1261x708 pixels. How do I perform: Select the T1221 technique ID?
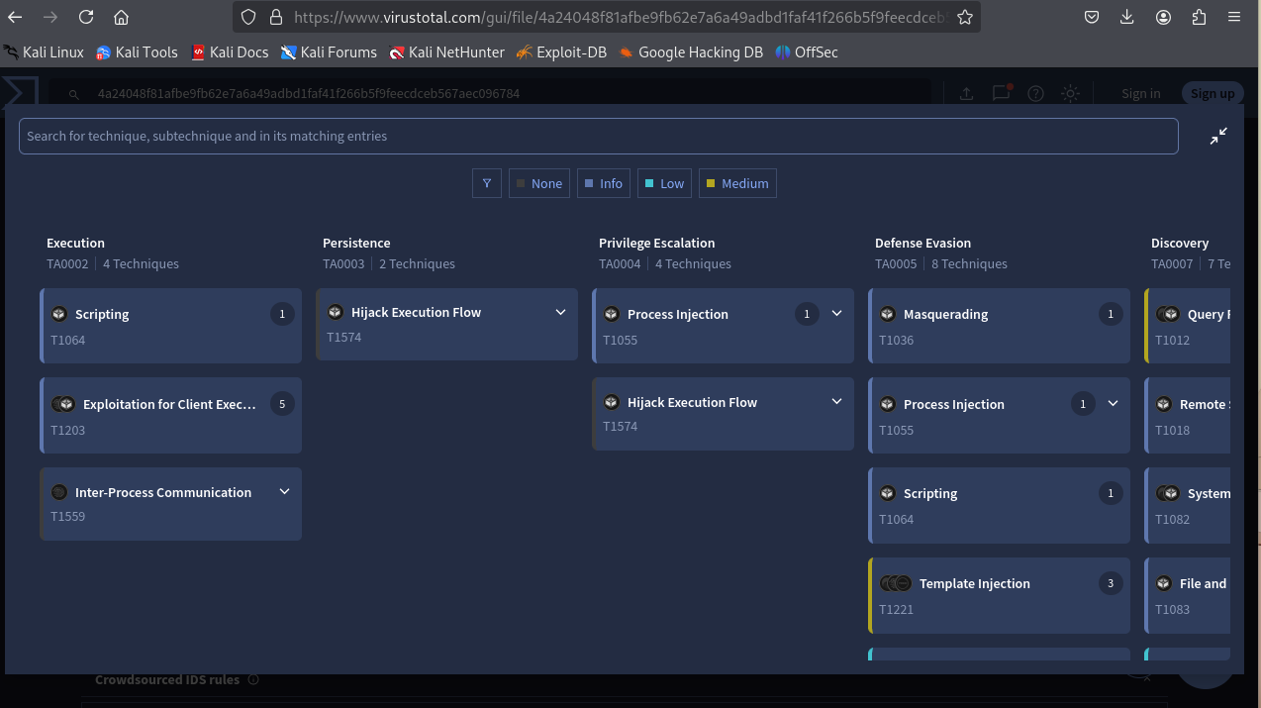click(896, 609)
